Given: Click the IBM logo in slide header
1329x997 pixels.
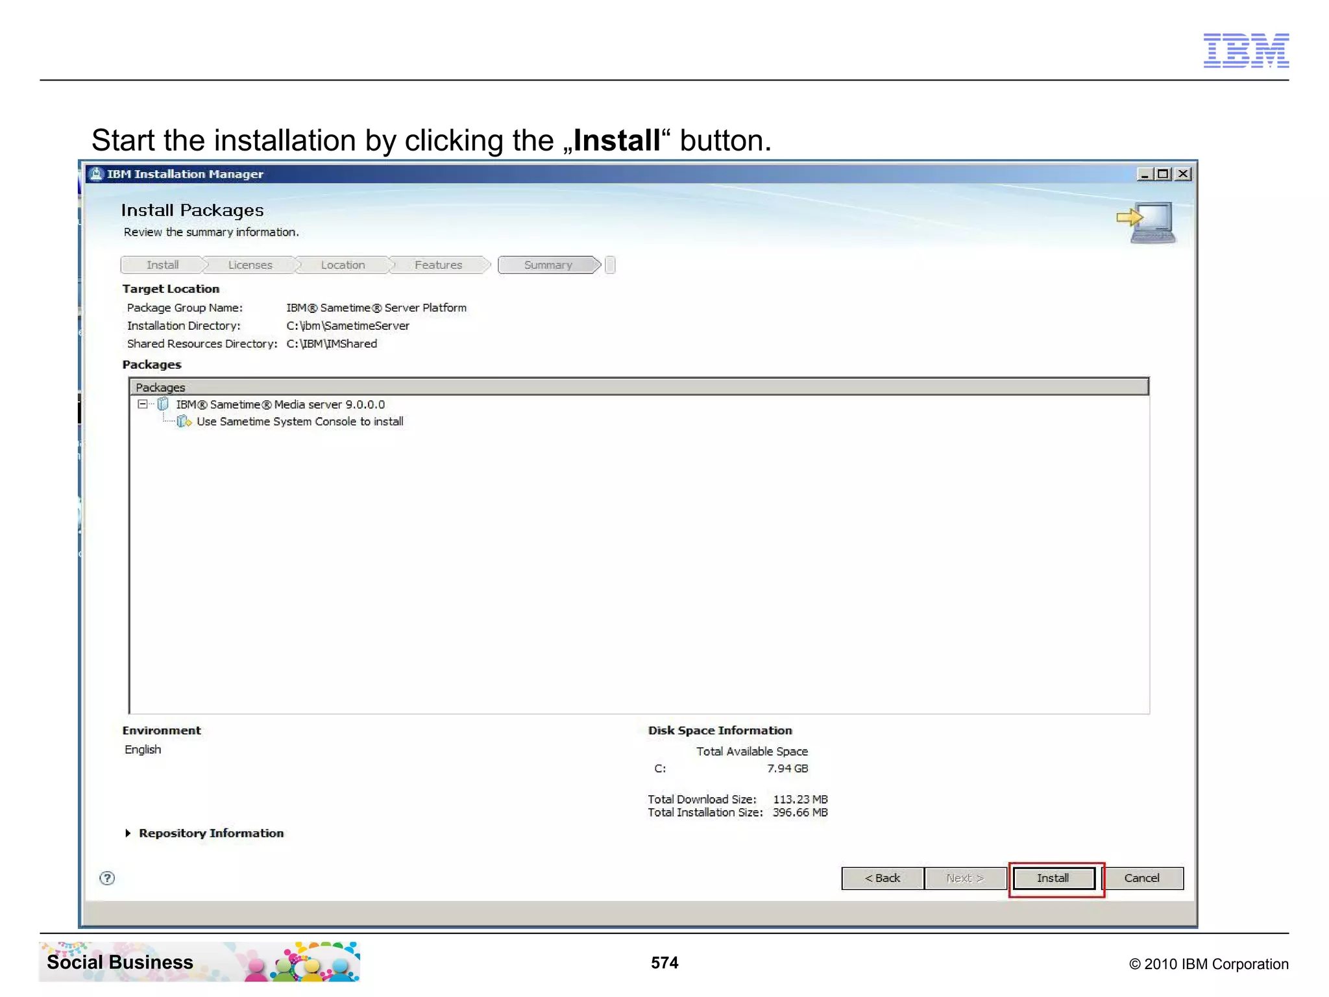Looking at the screenshot, I should coord(1246,50).
